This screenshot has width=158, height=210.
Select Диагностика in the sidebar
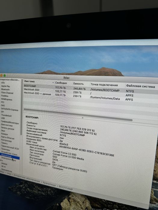click(x=7, y=125)
